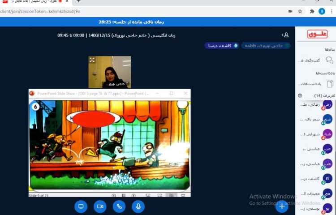Open a new browser tab

pyautogui.click(x=78, y=1)
